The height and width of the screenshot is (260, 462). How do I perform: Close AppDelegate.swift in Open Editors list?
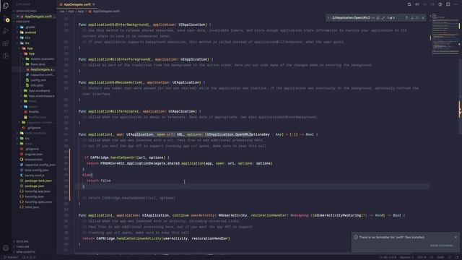(17, 17)
